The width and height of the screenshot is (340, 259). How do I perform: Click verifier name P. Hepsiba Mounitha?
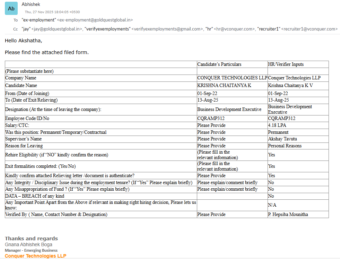(x=288, y=214)
